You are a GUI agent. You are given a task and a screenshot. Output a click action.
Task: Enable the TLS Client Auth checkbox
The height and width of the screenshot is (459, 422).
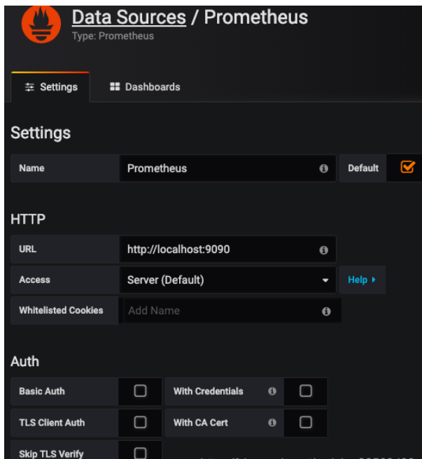pos(140,423)
